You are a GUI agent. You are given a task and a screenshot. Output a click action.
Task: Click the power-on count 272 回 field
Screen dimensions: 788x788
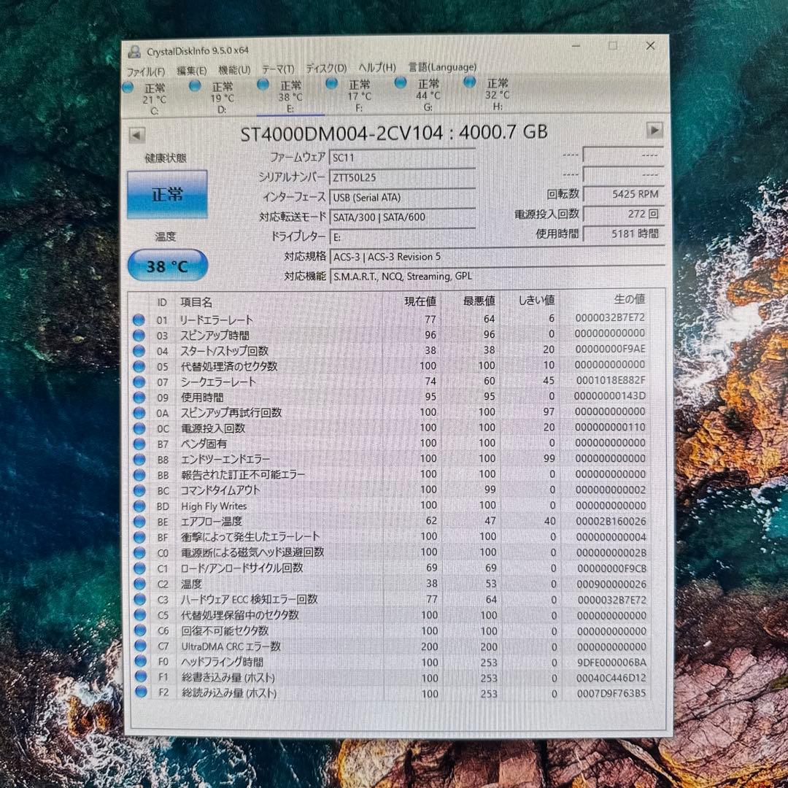click(624, 214)
